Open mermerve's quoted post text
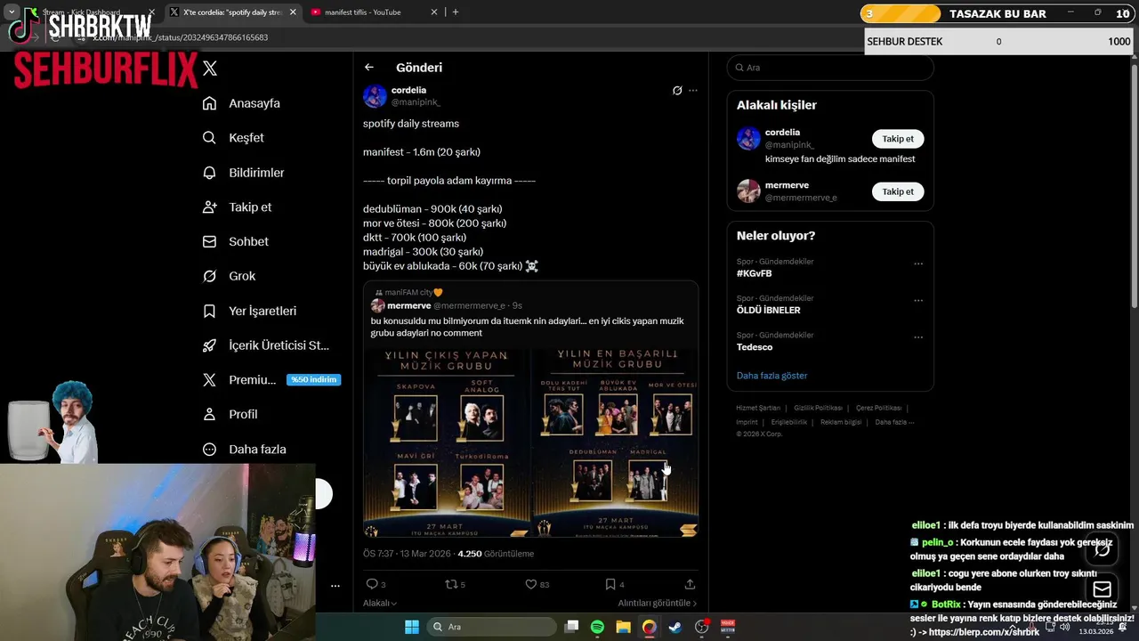 click(x=527, y=327)
